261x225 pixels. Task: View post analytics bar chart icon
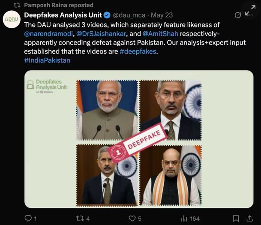[x=184, y=219]
